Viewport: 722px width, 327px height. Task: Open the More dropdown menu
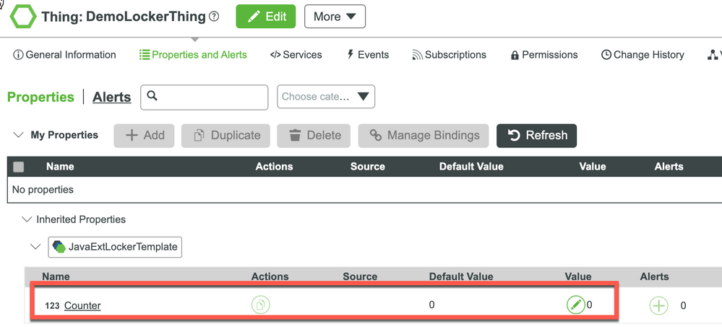(x=335, y=17)
